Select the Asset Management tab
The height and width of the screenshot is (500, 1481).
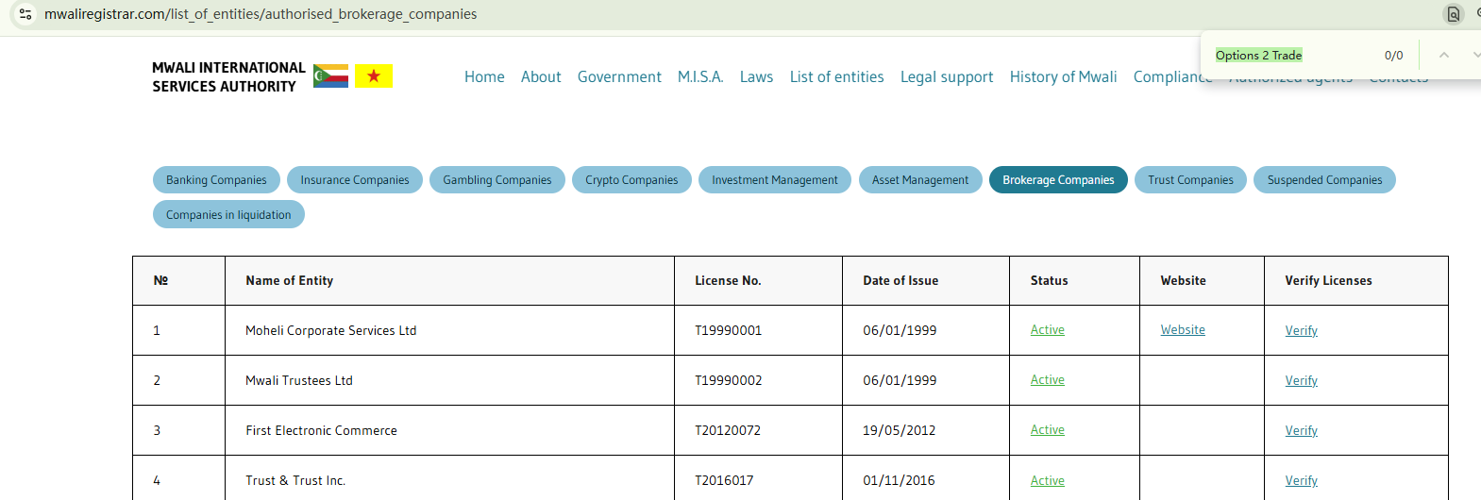(x=920, y=180)
